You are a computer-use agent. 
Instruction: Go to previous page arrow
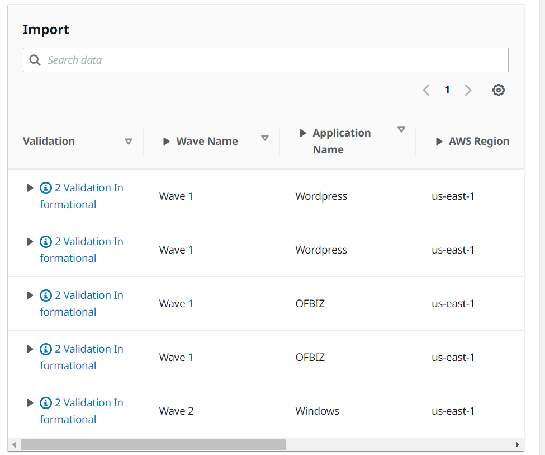426,90
